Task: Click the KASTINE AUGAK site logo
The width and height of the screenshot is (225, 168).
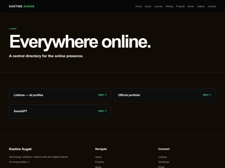Action: (x=22, y=6)
